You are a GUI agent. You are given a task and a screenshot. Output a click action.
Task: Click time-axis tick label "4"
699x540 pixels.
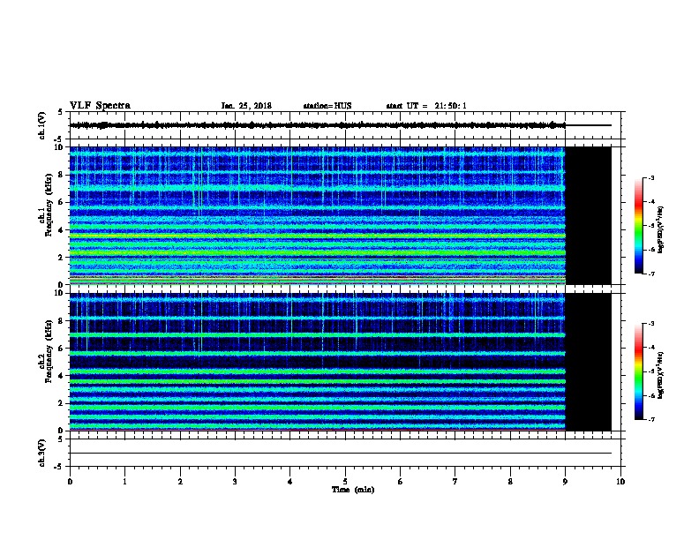pyautogui.click(x=290, y=482)
